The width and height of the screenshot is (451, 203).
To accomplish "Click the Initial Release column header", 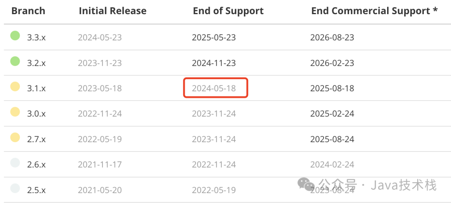I will (112, 11).
